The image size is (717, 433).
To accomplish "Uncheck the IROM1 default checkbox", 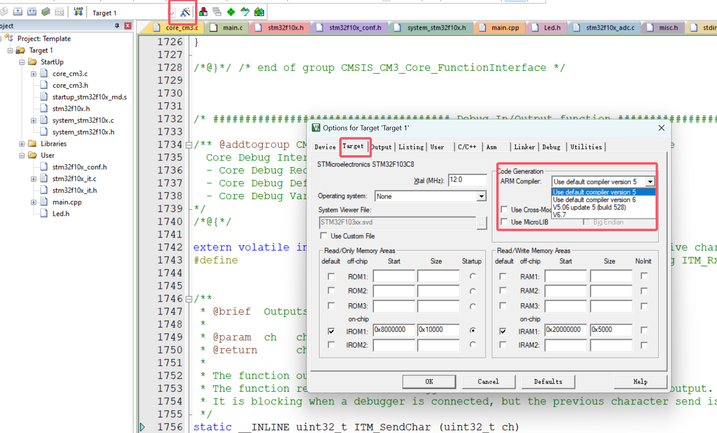I will pyautogui.click(x=331, y=331).
